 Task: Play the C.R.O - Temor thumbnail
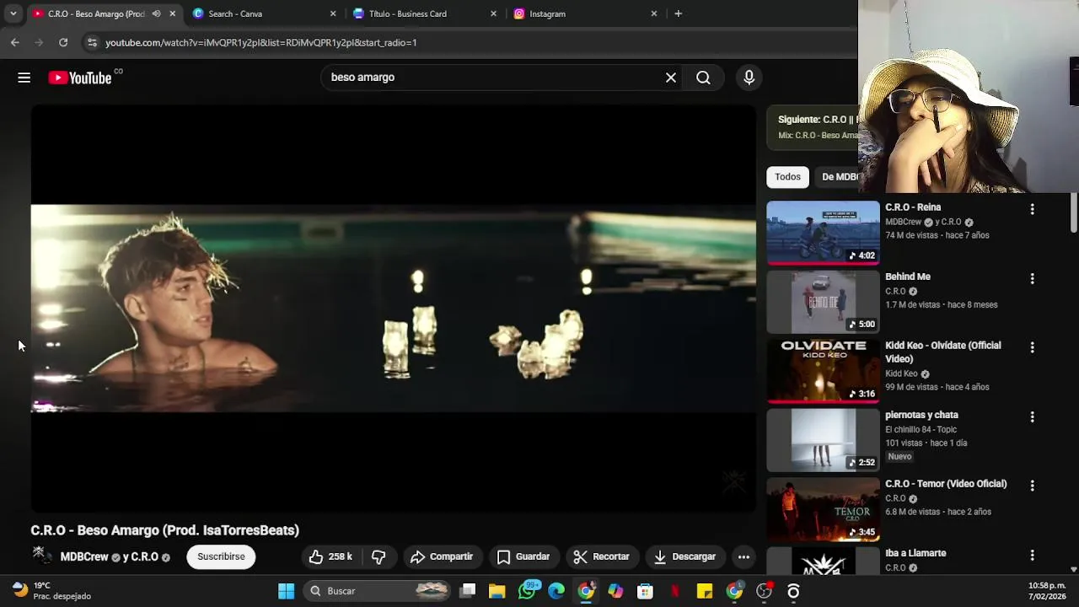[823, 509]
